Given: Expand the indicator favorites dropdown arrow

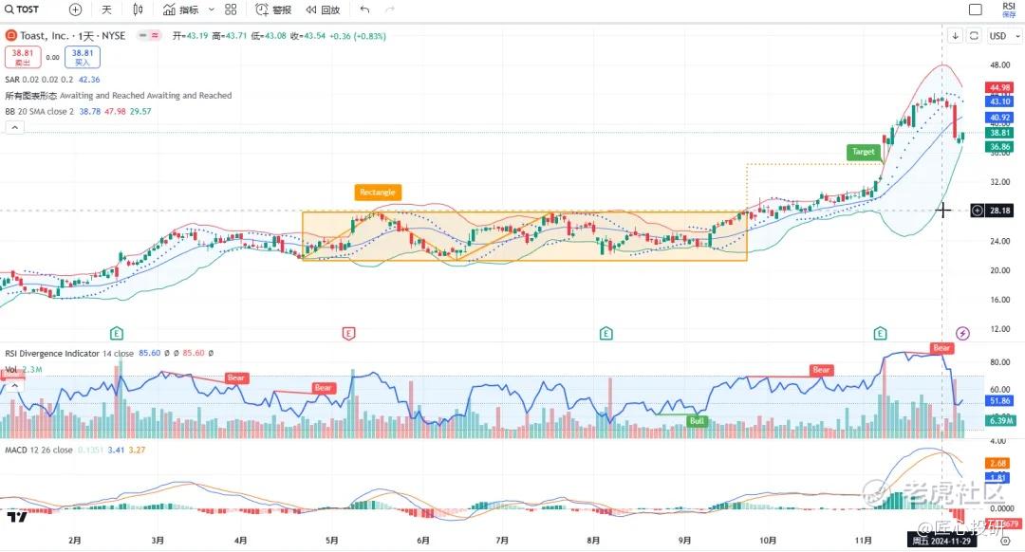Looking at the screenshot, I should (211, 9).
